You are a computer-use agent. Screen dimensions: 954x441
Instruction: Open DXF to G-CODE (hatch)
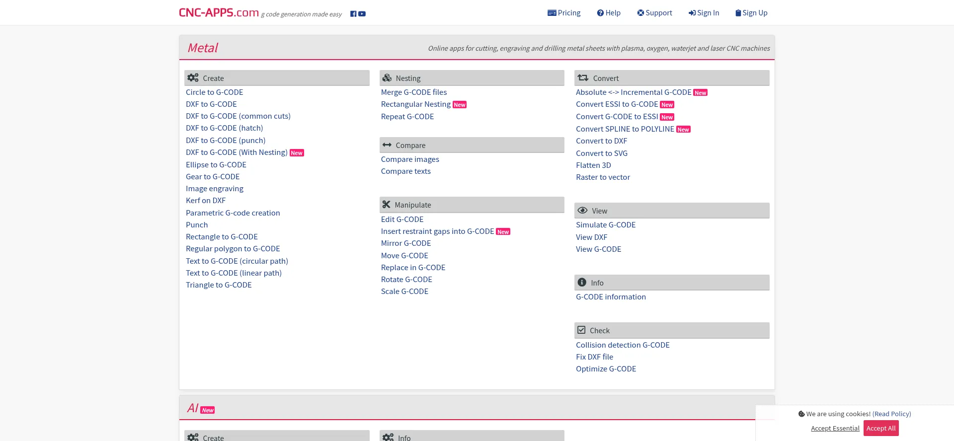point(225,128)
